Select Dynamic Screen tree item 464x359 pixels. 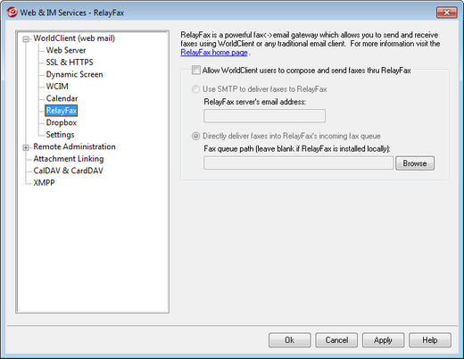74,74
